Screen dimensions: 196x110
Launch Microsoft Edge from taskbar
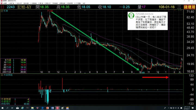tap(42, 108)
